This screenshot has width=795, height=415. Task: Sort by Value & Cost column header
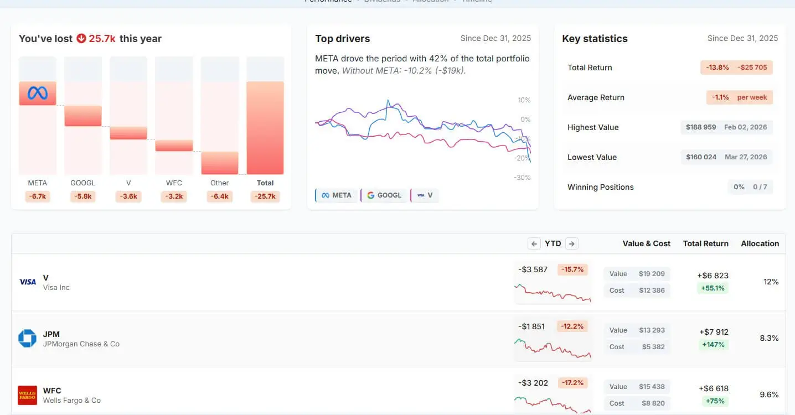(646, 243)
